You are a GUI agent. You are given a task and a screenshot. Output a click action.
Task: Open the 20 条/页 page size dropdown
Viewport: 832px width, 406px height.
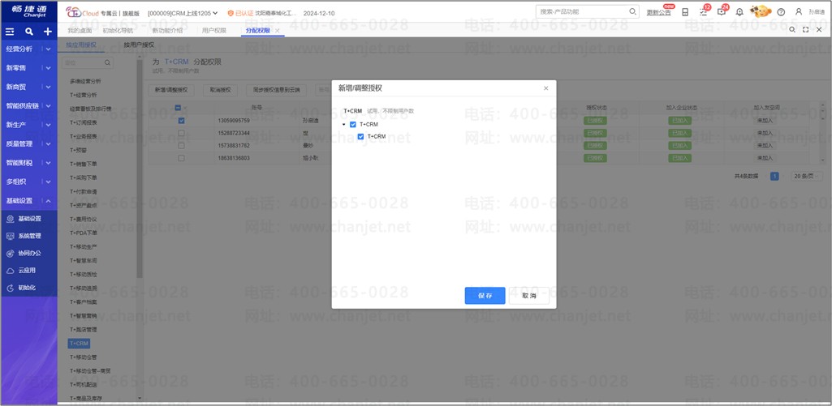click(807, 176)
